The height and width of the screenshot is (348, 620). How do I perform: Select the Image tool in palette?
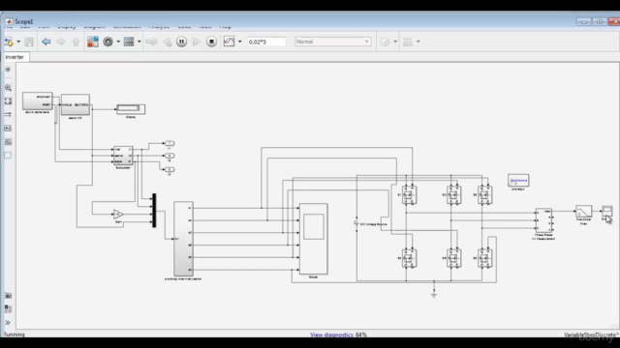(8, 142)
